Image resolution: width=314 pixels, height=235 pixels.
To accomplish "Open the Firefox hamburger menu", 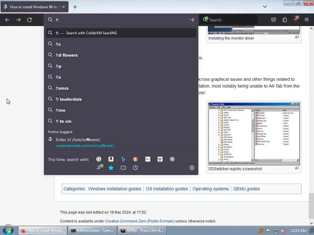I will [x=307, y=20].
